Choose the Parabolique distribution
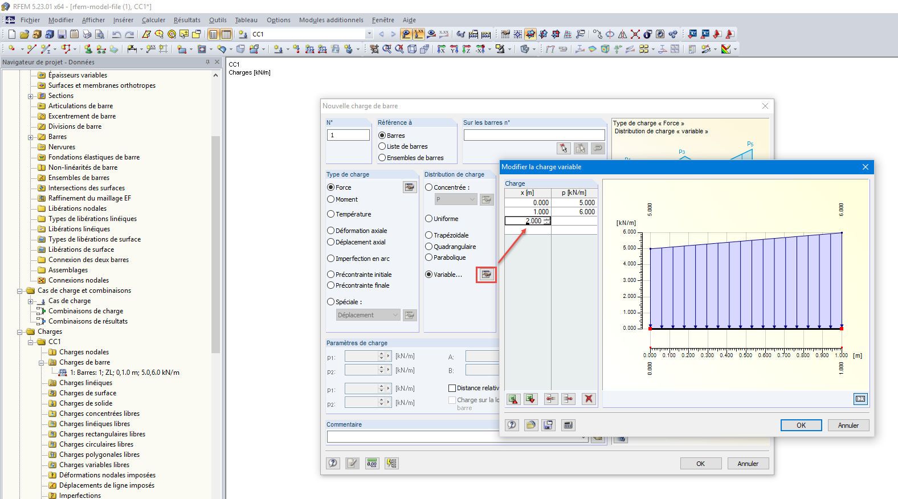The image size is (898, 499). coord(429,257)
